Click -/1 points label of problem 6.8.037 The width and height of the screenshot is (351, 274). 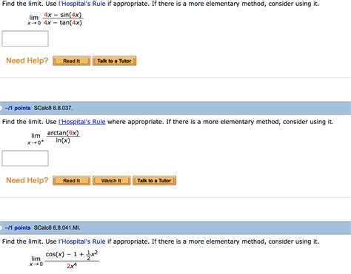point(18,108)
